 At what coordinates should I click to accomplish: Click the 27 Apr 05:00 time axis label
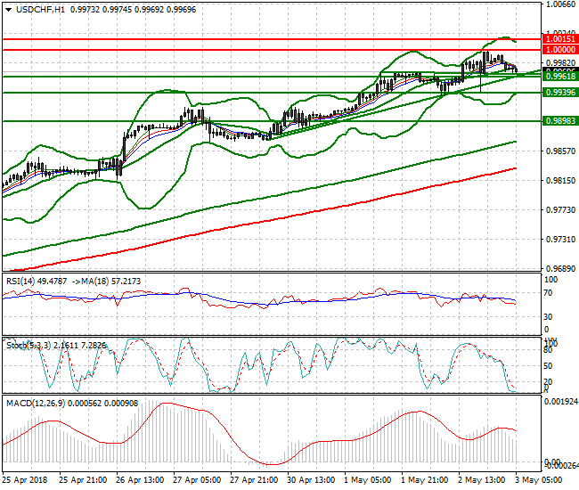(x=197, y=480)
